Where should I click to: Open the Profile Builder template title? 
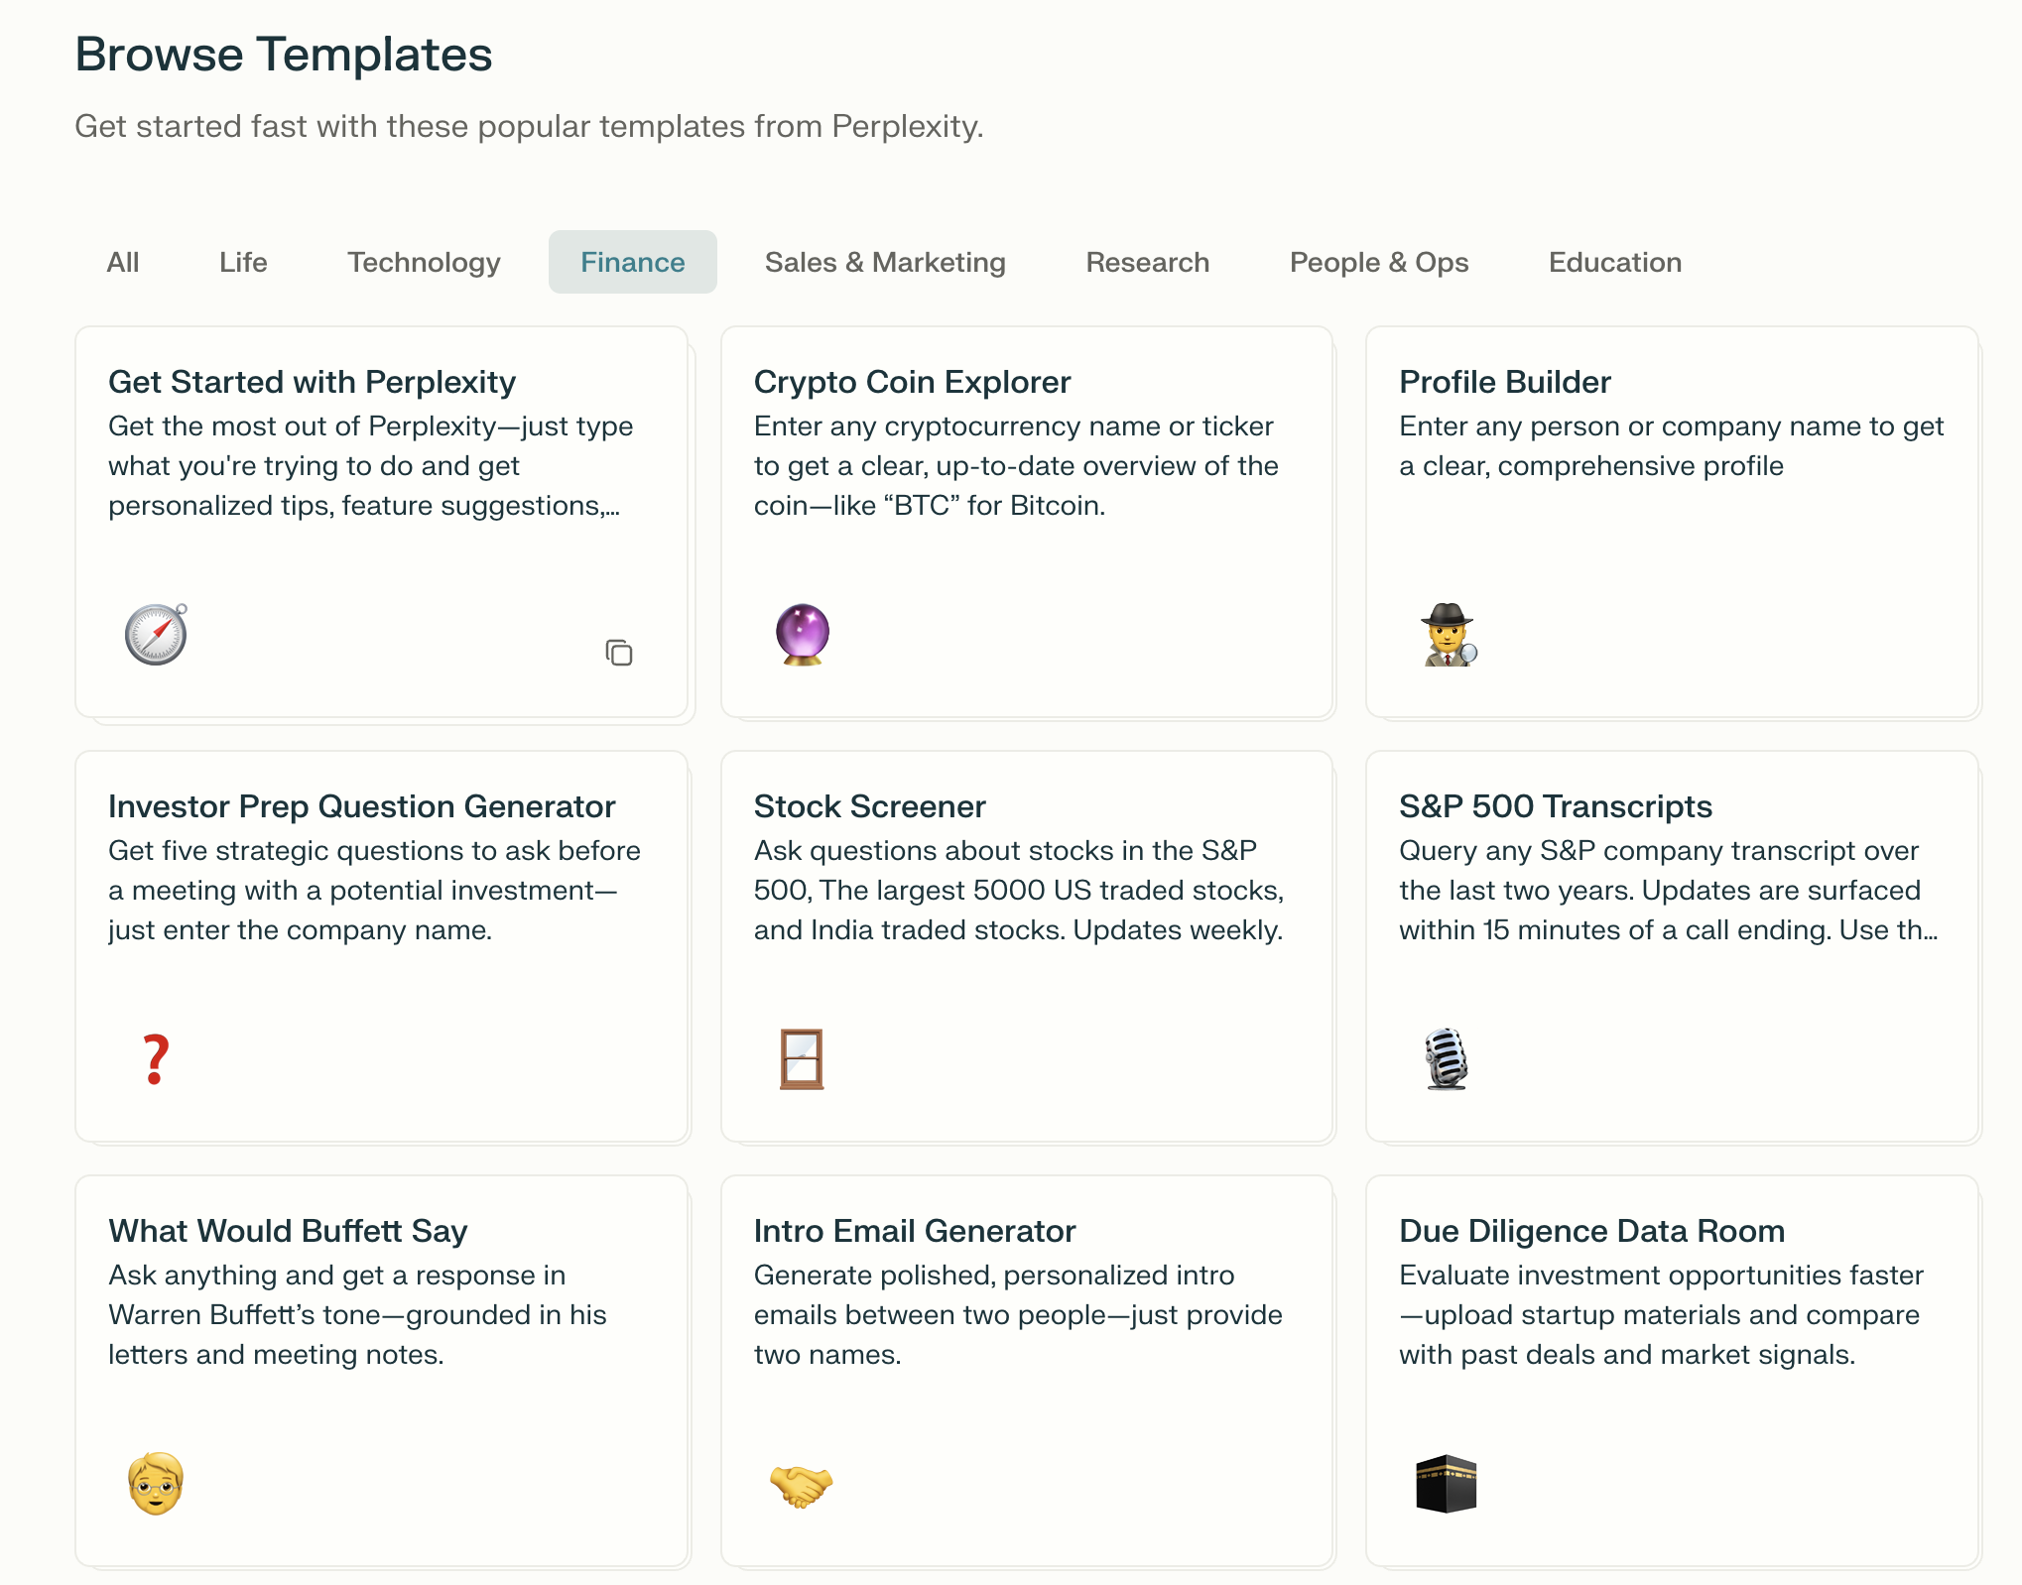[1504, 382]
